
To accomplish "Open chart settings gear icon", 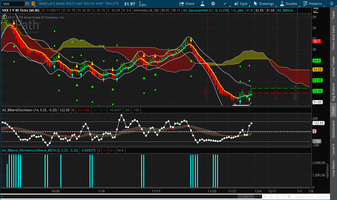I will 213,4.
